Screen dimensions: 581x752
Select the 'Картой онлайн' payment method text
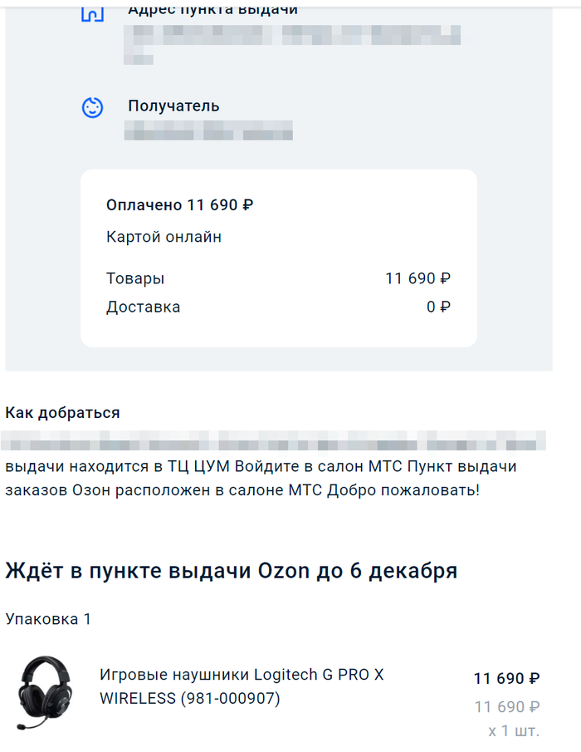(x=164, y=238)
